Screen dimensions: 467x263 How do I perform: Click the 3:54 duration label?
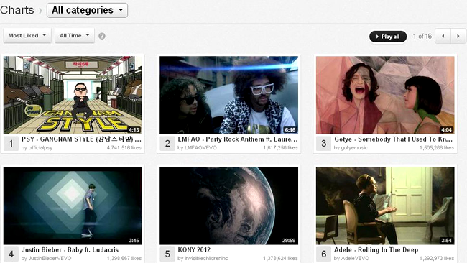[x=446, y=240]
